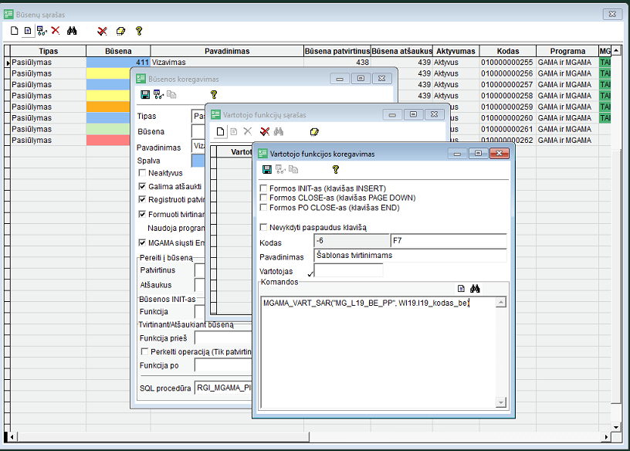Click the Komandos text area with MGAMA_VART_SAR

click(x=384, y=348)
